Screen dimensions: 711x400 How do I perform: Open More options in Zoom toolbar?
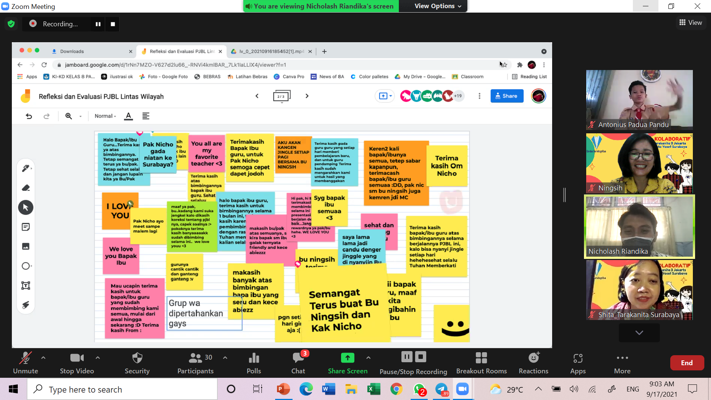[622, 363]
